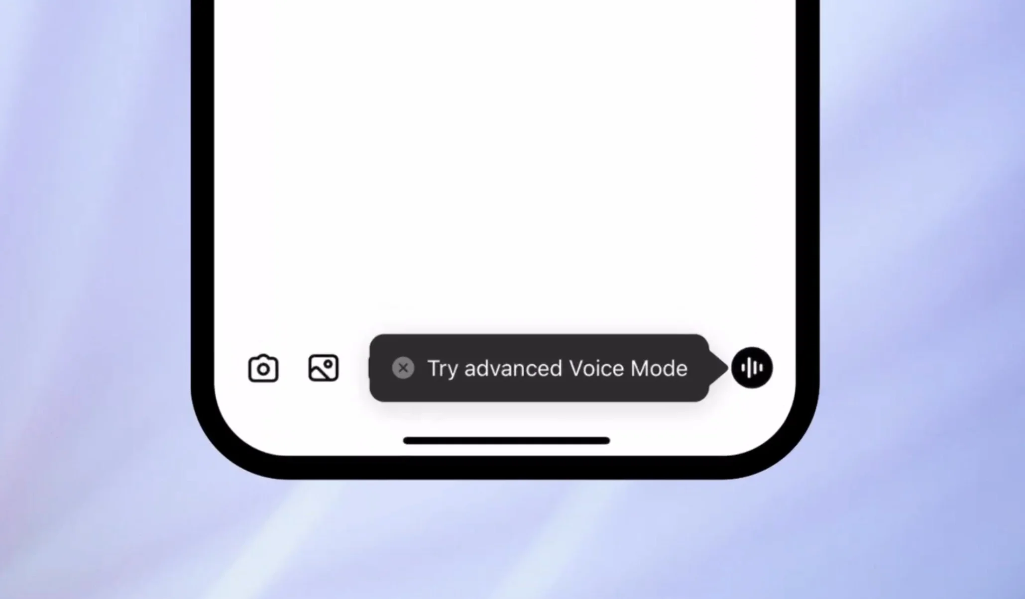Click the camera capture icon
The image size is (1025, 599).
pyautogui.click(x=262, y=368)
